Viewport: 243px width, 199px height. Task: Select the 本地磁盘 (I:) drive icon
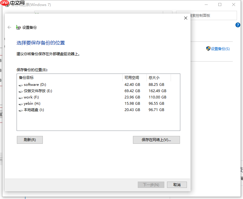(x=21, y=110)
